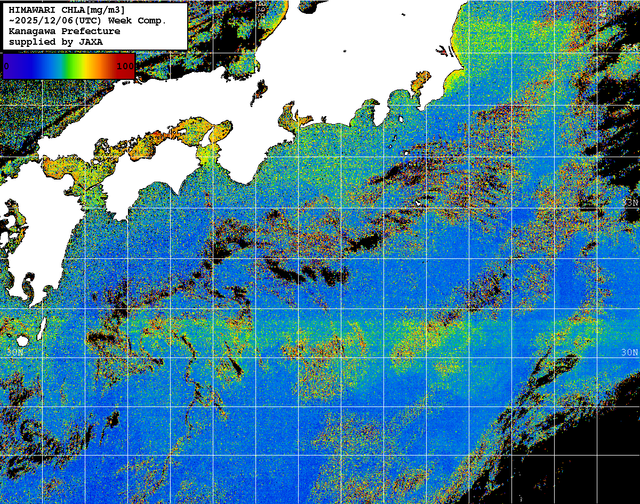Click the 30N label on right edge
This screenshot has width=640, height=504.
629,353
